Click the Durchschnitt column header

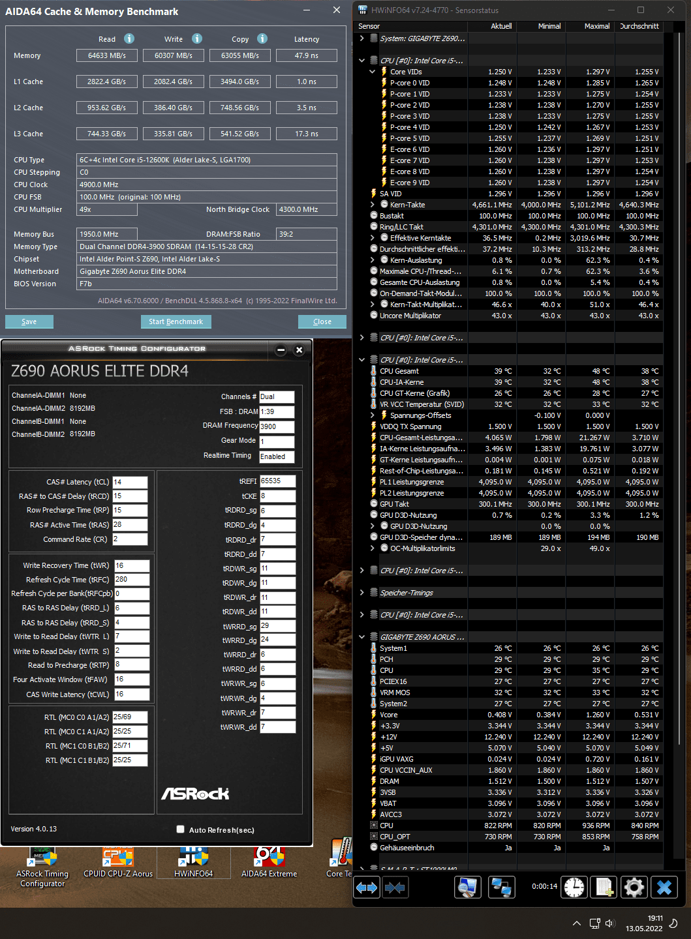(x=639, y=26)
